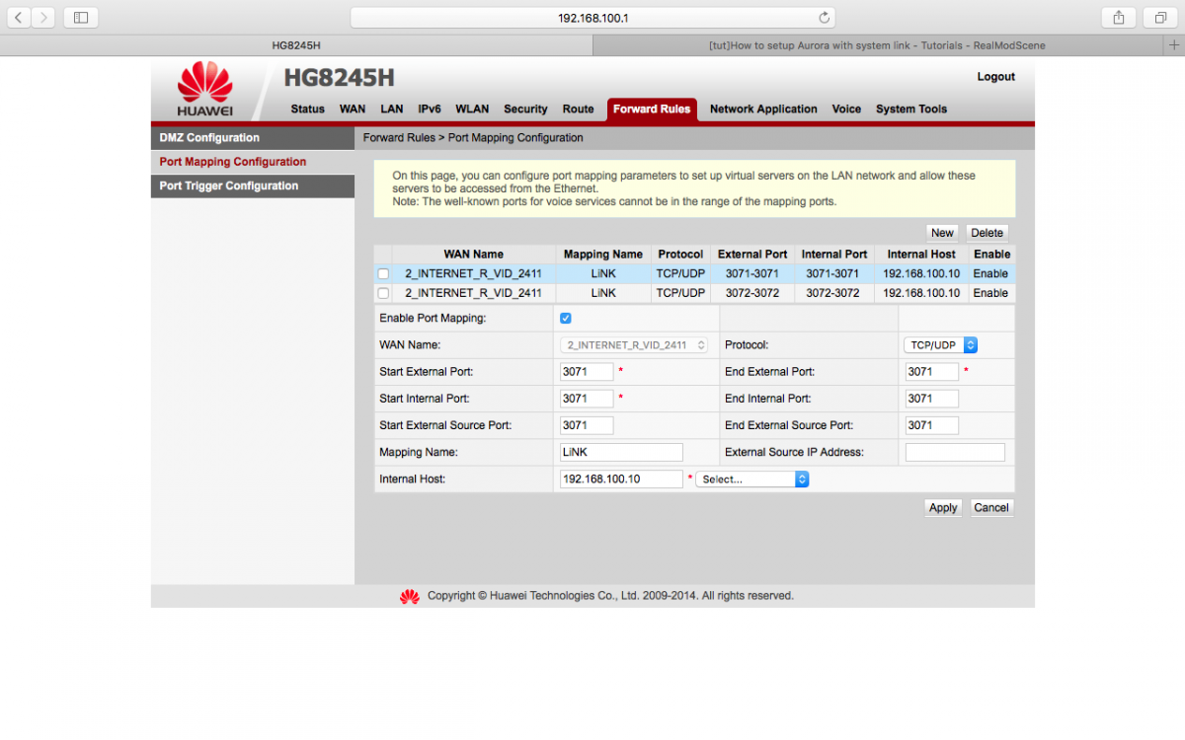Go back with Safari back arrow
The width and height of the screenshot is (1185, 740).
tap(20, 17)
